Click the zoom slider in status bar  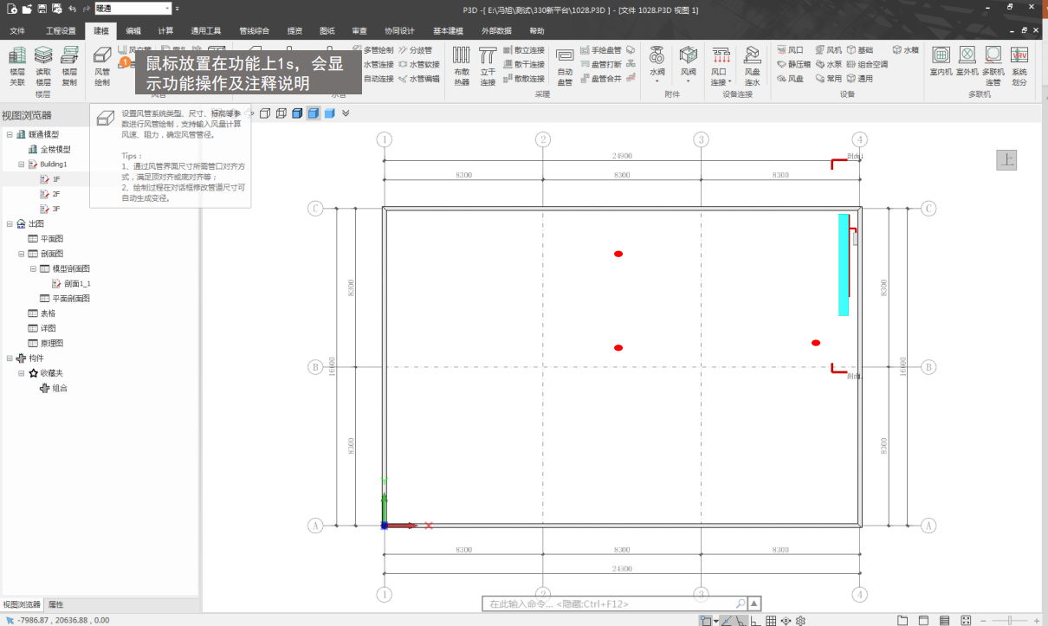coord(1010,620)
